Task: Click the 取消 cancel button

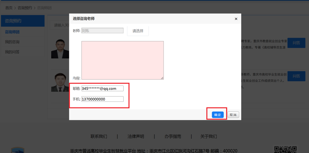Action: point(233,115)
